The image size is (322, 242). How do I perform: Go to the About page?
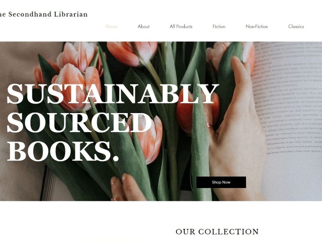(144, 26)
